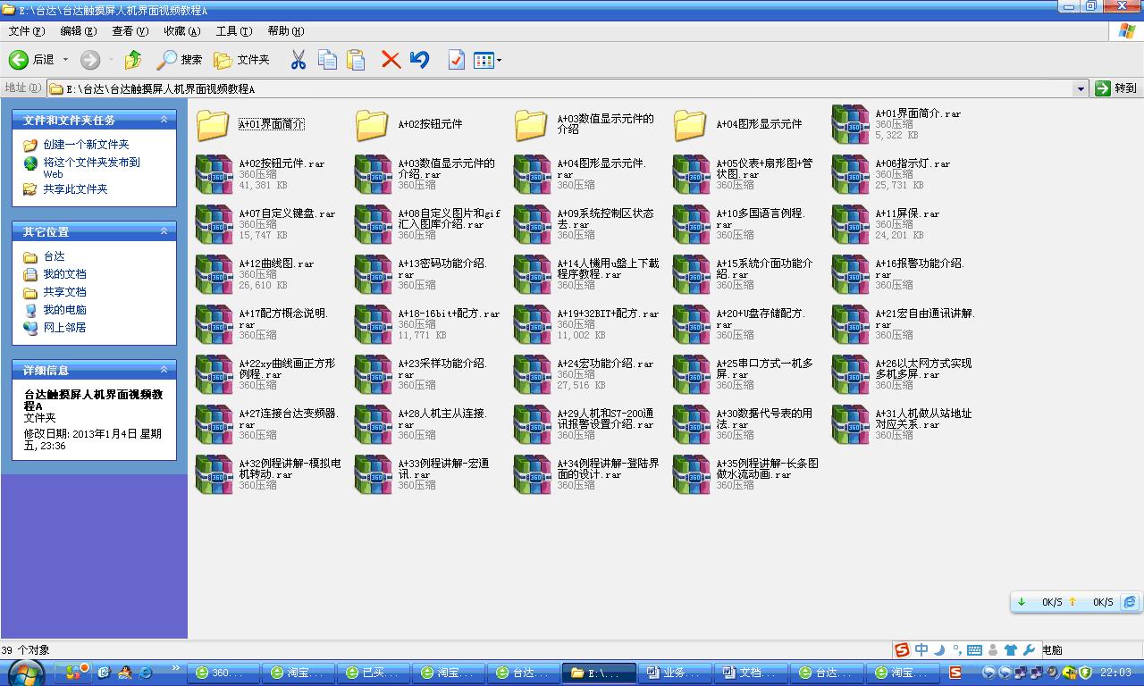This screenshot has height=686, width=1144.
Task: Click file name A+10多国语言例程.rar
Action: coord(761,219)
